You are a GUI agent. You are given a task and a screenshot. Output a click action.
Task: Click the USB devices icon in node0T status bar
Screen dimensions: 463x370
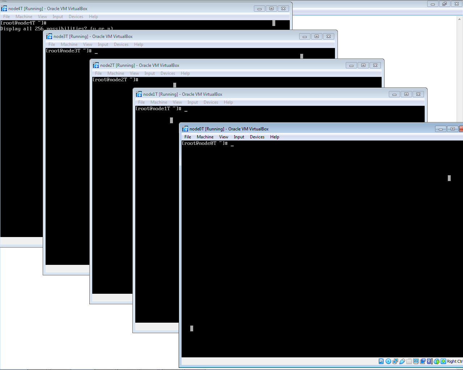[x=402, y=361]
